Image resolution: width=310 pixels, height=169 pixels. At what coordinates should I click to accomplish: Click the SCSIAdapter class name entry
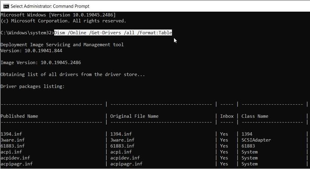click(256, 140)
